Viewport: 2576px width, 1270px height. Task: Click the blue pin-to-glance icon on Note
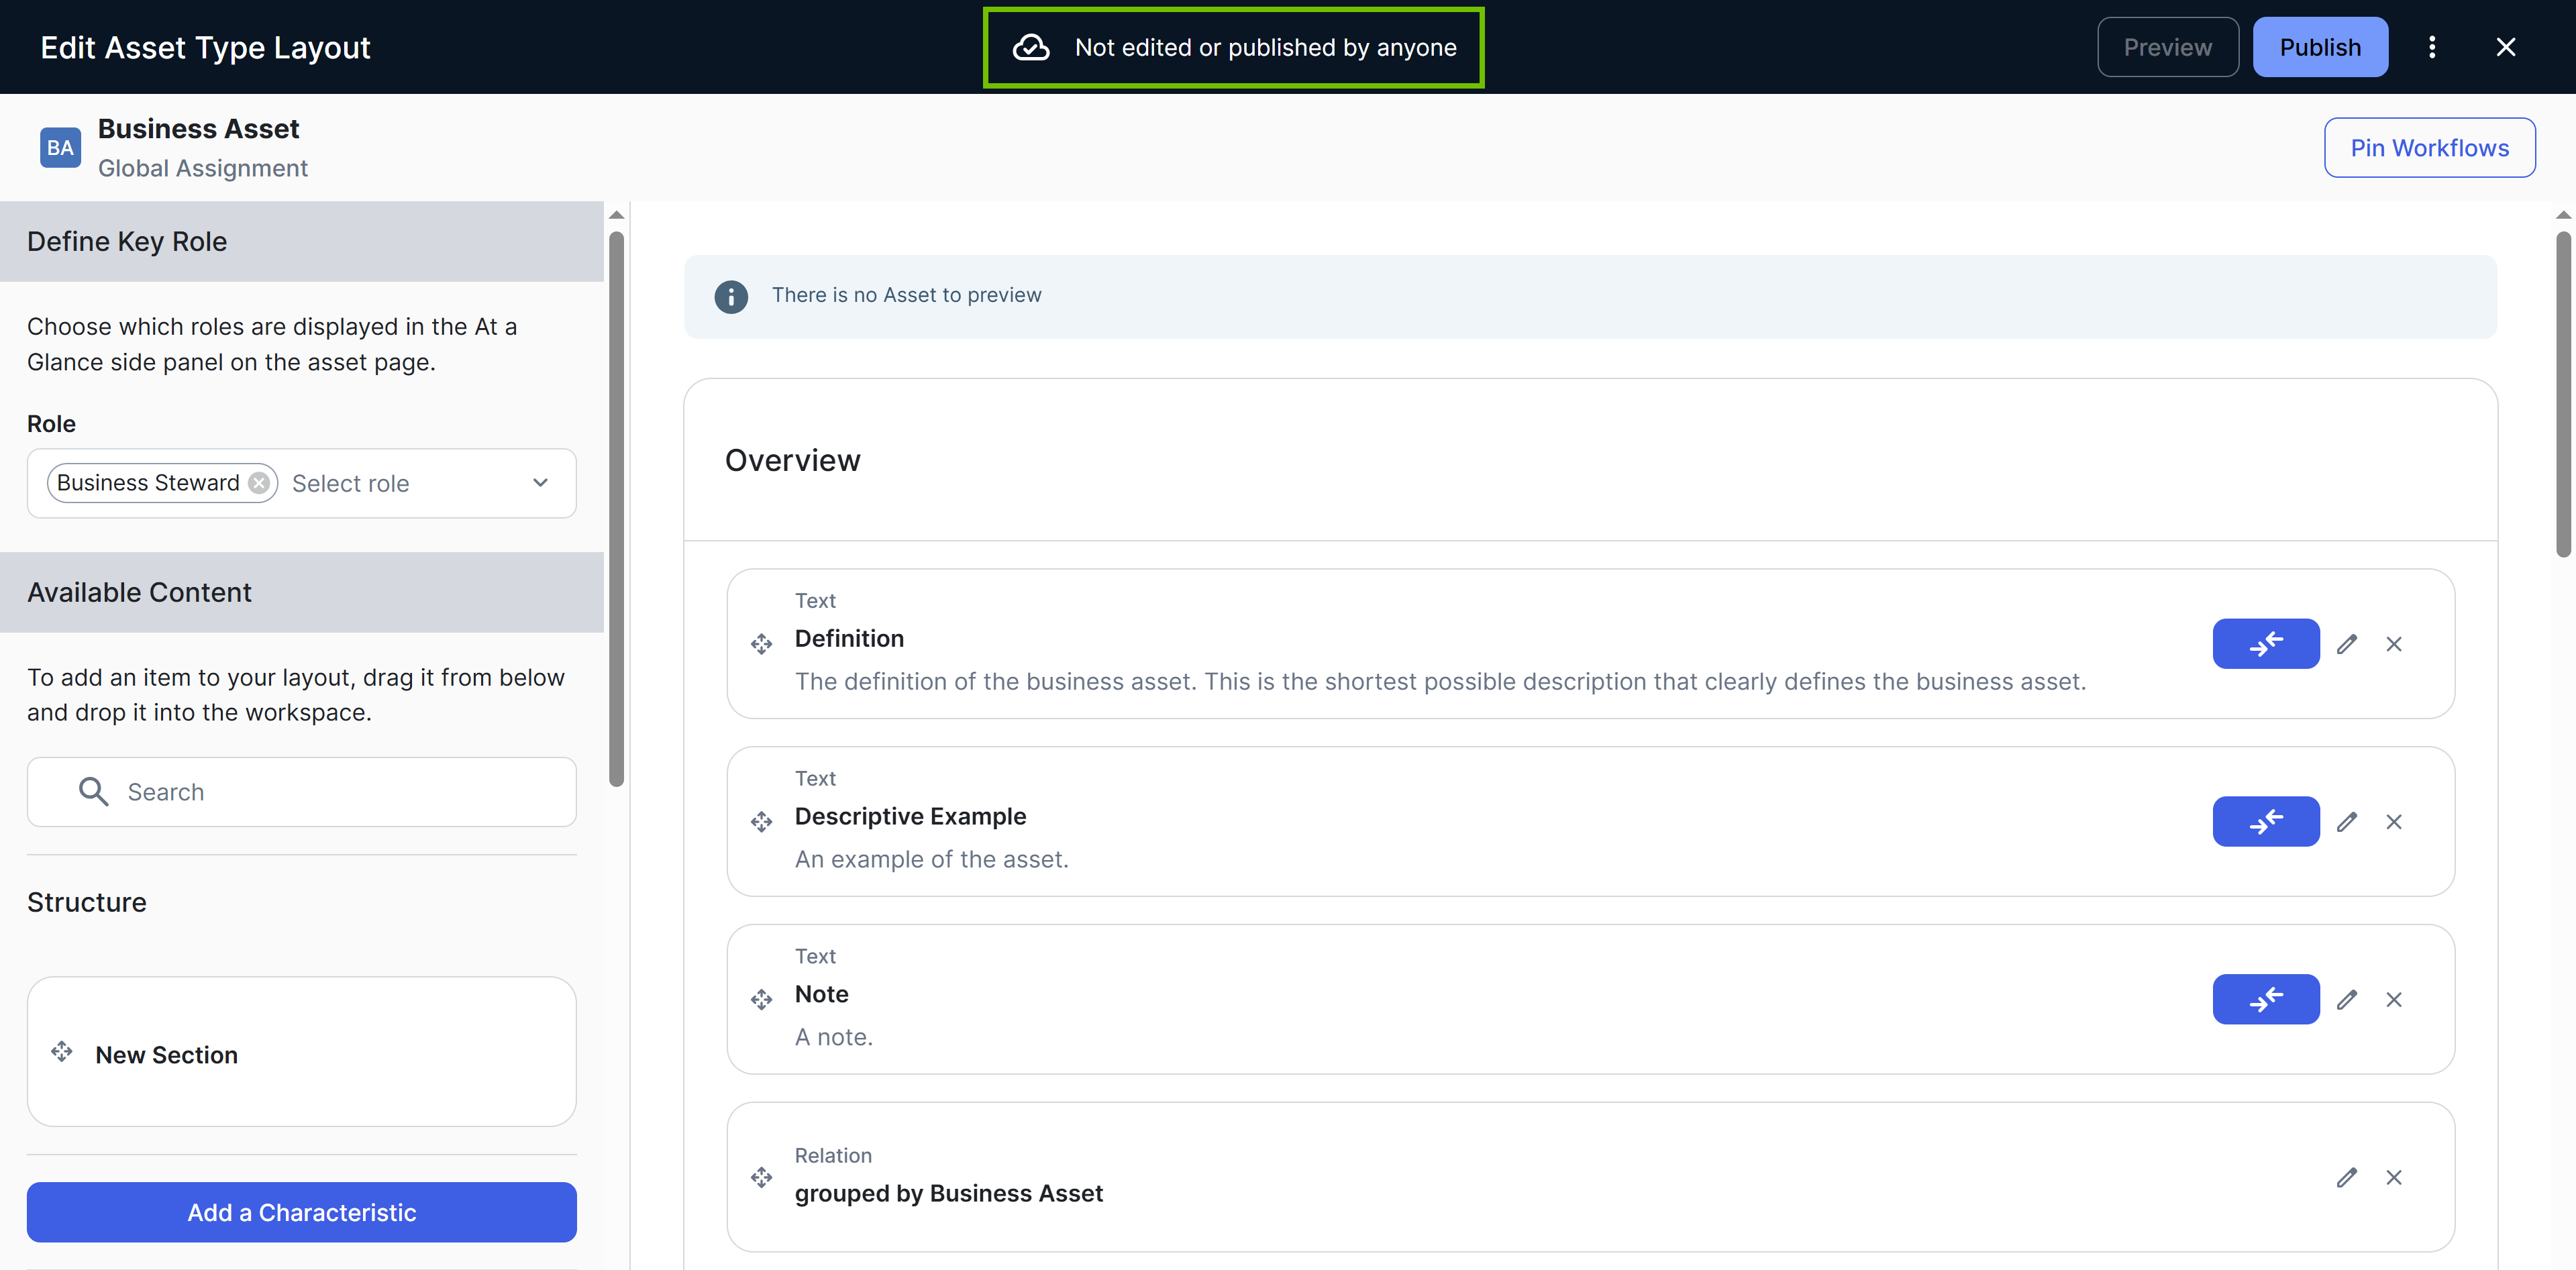[x=2266, y=999]
